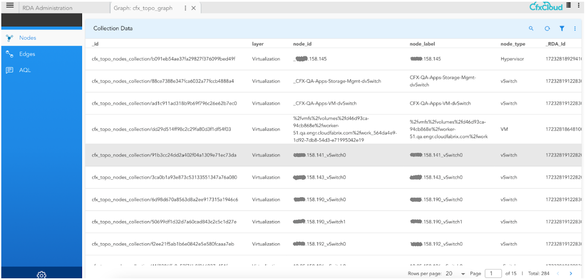The image size is (585, 280).
Task: Select Edges in the left sidebar
Action: pyautogui.click(x=27, y=54)
